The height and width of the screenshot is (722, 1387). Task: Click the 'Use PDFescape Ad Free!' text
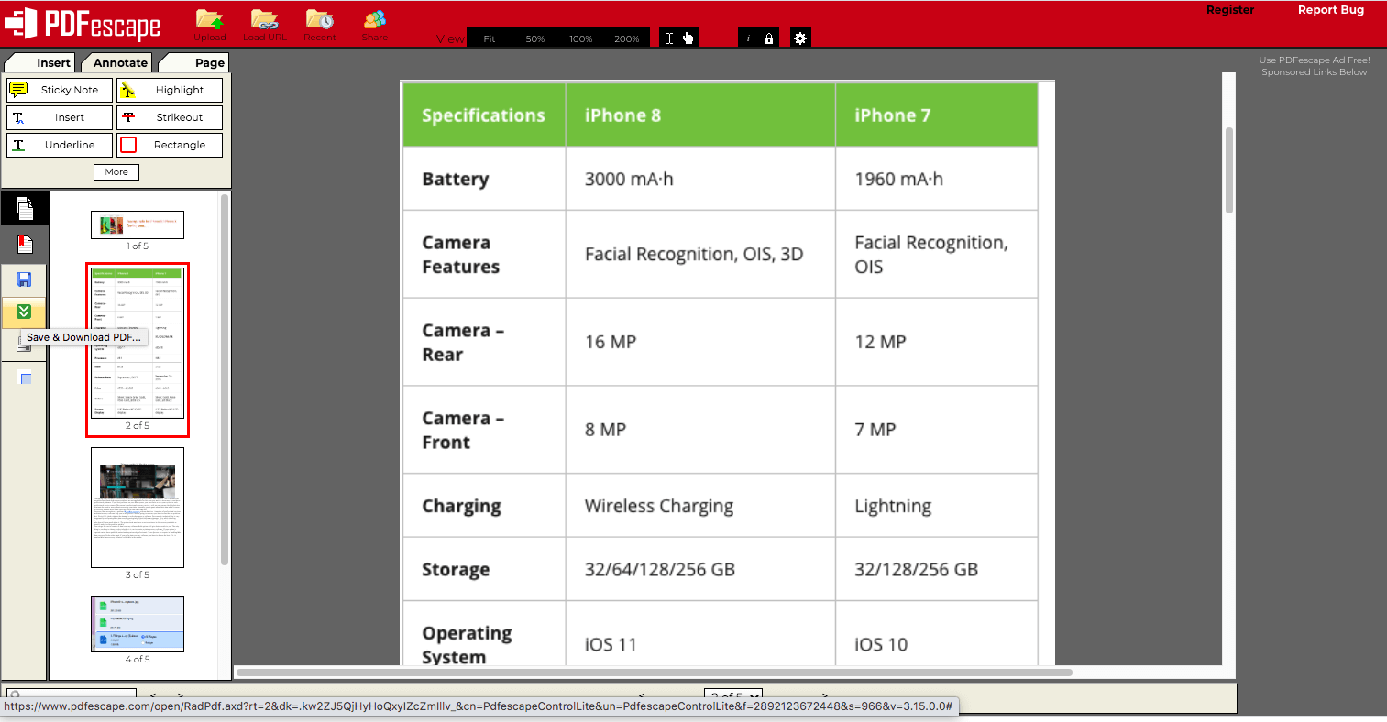click(x=1315, y=60)
